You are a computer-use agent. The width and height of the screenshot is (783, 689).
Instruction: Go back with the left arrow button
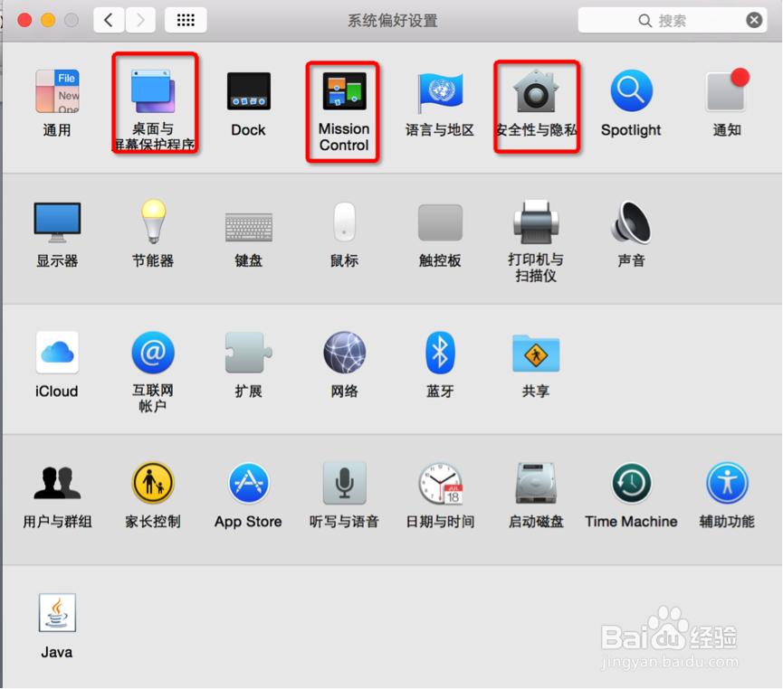coord(109,20)
